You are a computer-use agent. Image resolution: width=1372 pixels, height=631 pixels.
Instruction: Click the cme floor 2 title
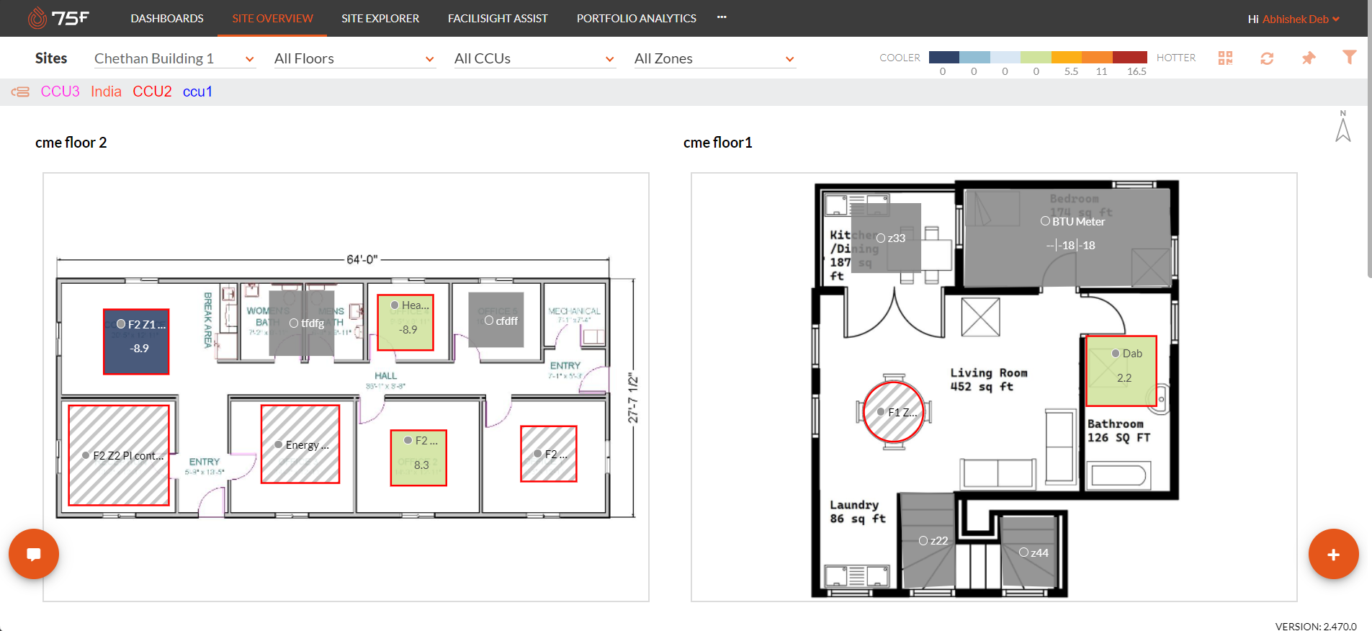[71, 143]
